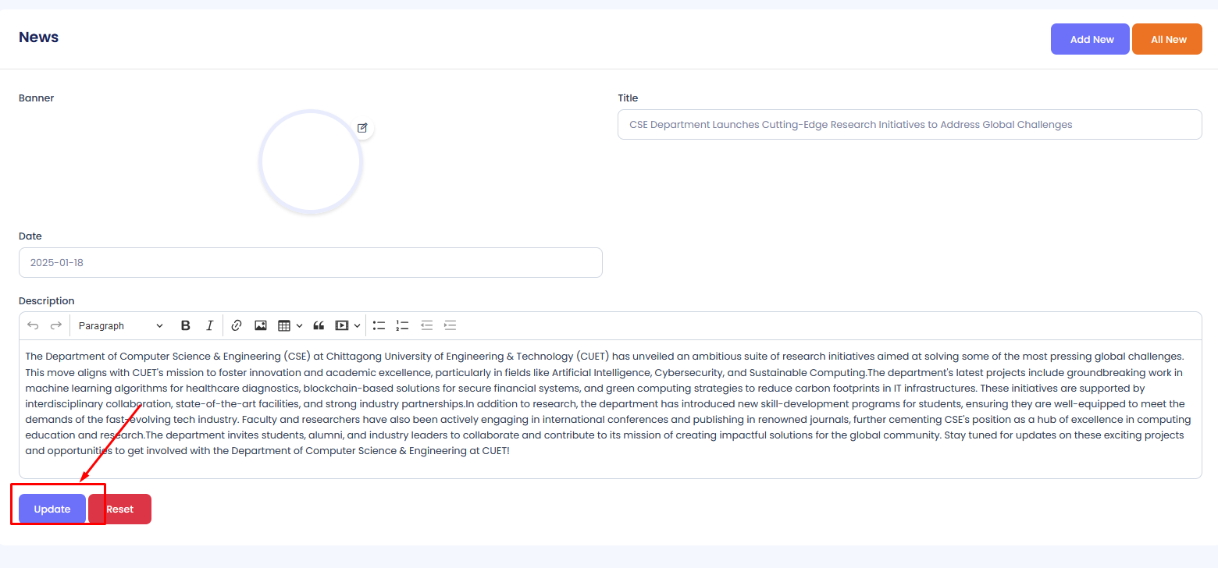Click the decrease indent icon
This screenshot has height=568, width=1218.
tap(426, 325)
